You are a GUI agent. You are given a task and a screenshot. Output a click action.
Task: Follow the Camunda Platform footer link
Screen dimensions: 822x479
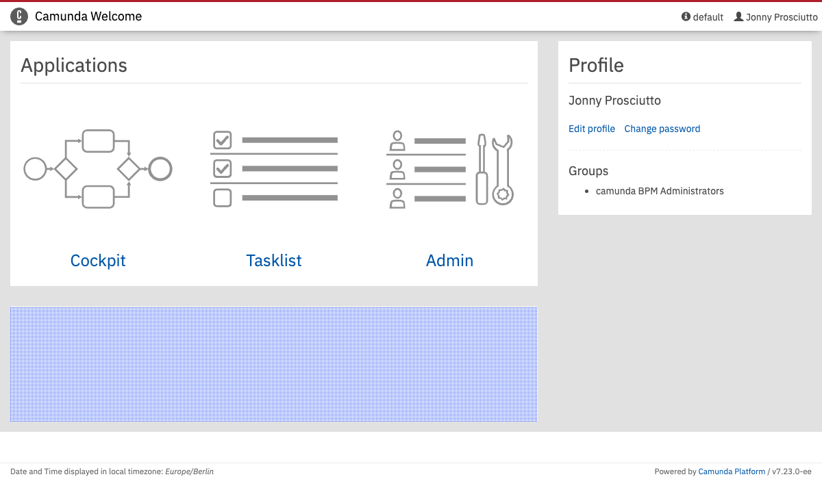click(x=732, y=471)
